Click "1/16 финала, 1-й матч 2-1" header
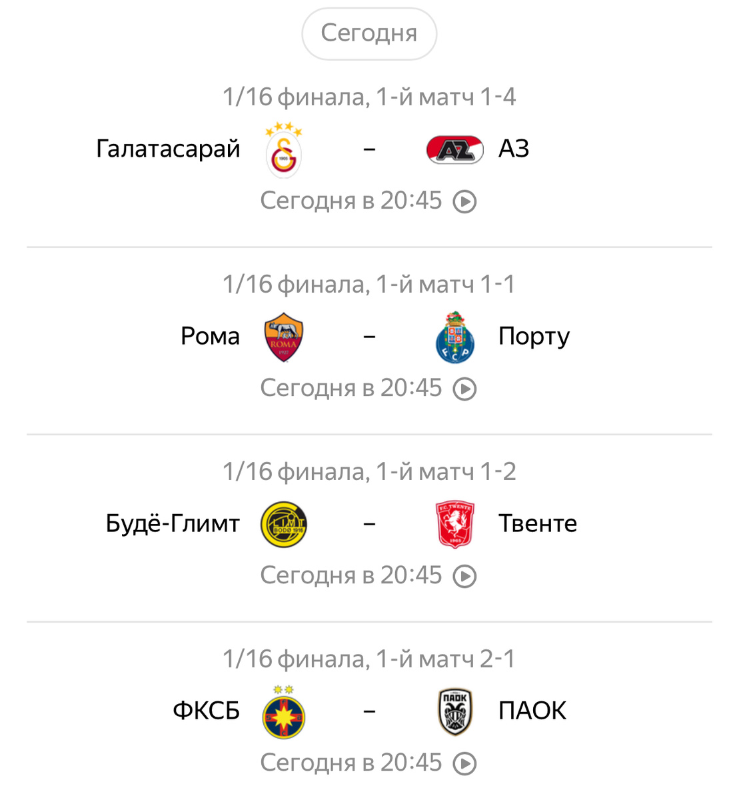The height and width of the screenshot is (800, 739). pos(369,659)
